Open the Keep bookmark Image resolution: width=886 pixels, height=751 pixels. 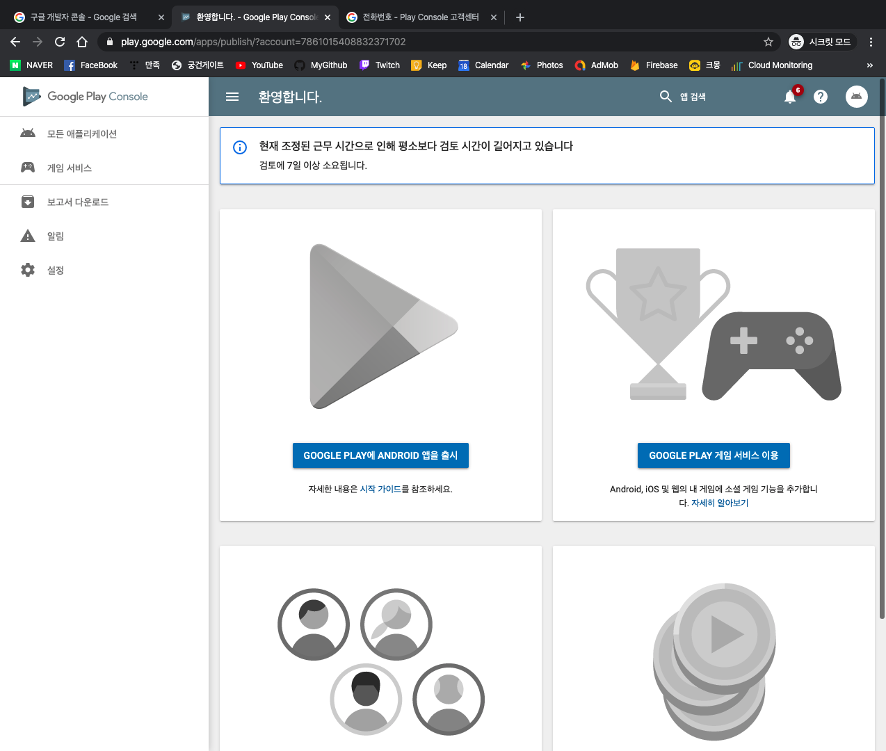point(429,65)
